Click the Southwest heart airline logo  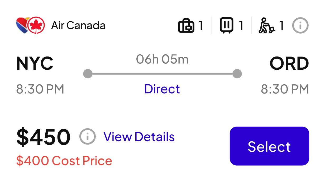pos(21,25)
